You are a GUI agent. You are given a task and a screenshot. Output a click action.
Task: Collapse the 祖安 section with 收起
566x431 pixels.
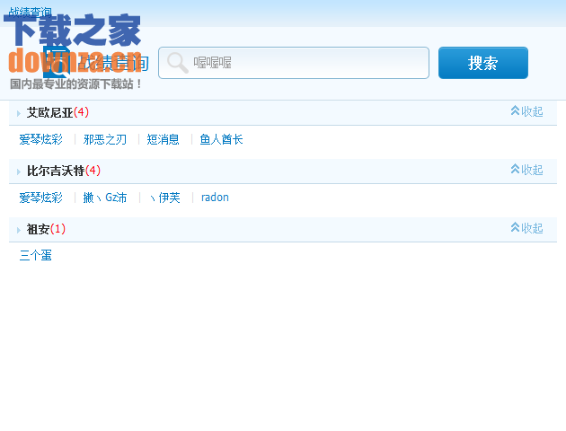526,228
